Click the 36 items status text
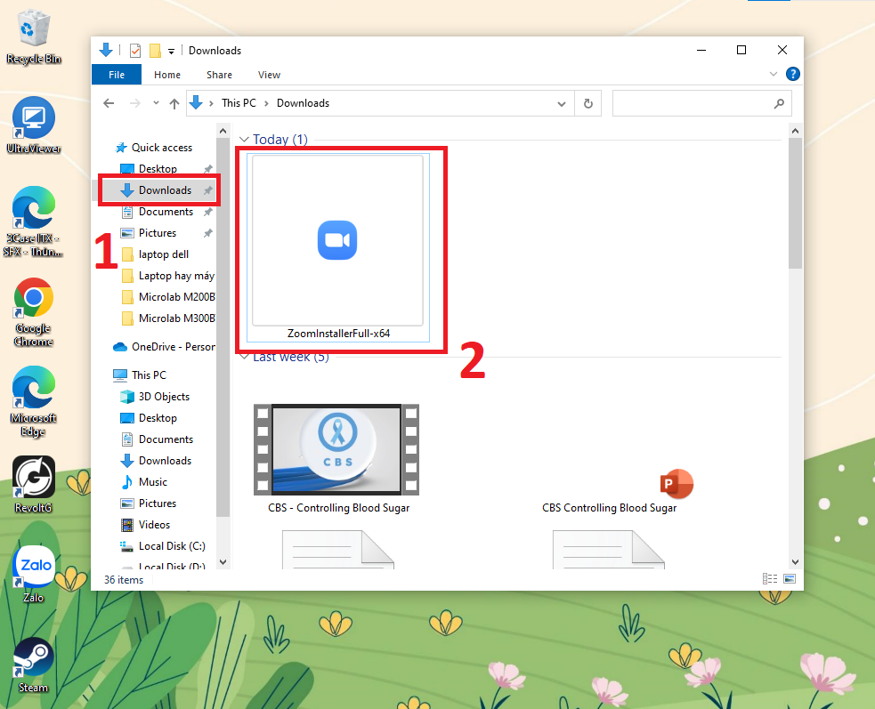This screenshot has height=709, width=875. coord(124,580)
